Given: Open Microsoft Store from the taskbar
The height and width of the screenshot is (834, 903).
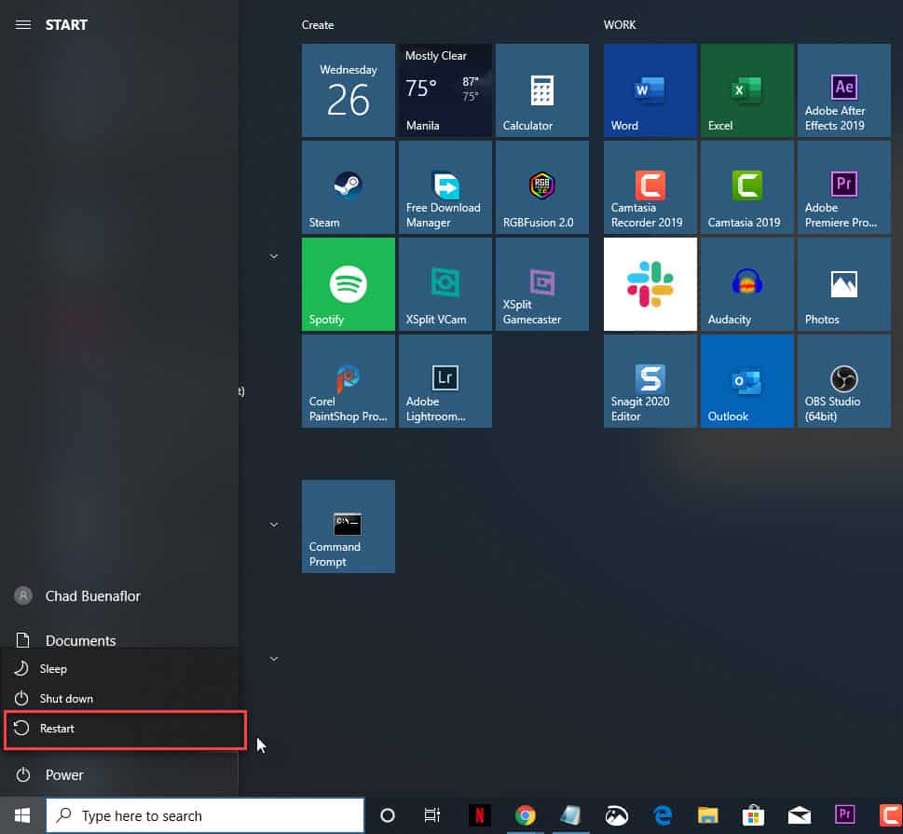Looking at the screenshot, I should point(753,815).
